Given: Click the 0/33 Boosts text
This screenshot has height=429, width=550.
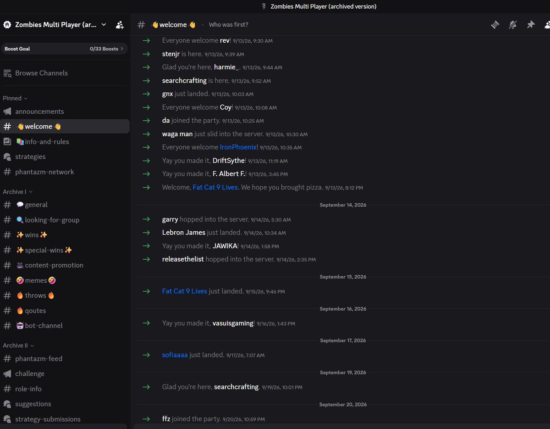Looking at the screenshot, I should point(104,49).
